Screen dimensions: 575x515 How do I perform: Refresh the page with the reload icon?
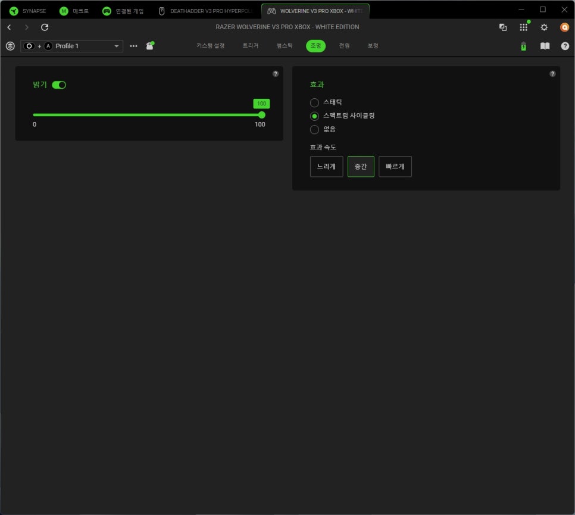pyautogui.click(x=45, y=27)
